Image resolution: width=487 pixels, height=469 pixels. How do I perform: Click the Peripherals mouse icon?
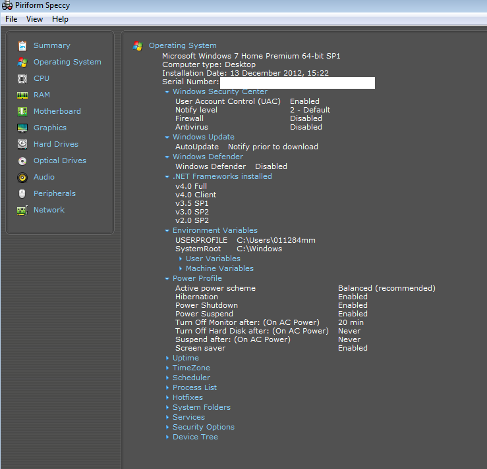click(x=22, y=194)
